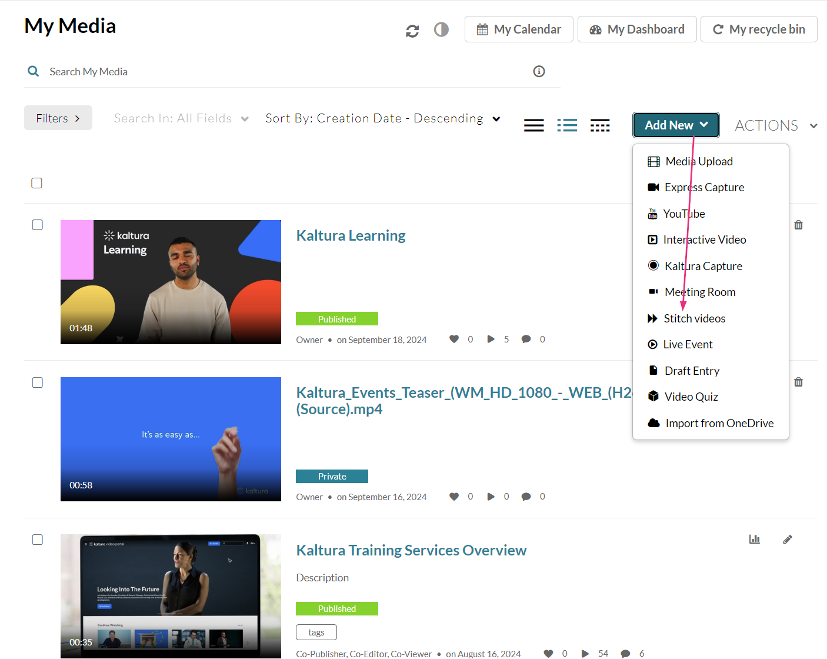
Task: Switch to collapsed list view icon
Action: point(533,125)
